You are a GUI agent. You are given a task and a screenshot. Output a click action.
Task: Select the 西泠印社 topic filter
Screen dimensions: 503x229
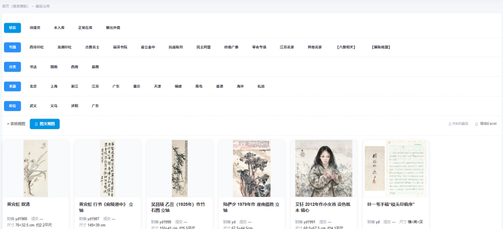(37, 47)
